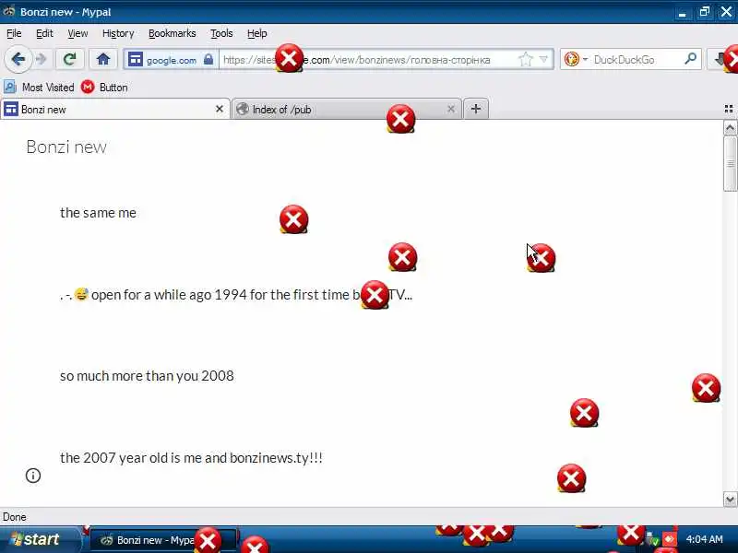Click the page info circle icon
The image size is (738, 553).
coord(33,476)
